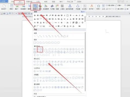Select the up-down double arrow shape
The height and width of the screenshot is (97, 130).
(49, 62)
